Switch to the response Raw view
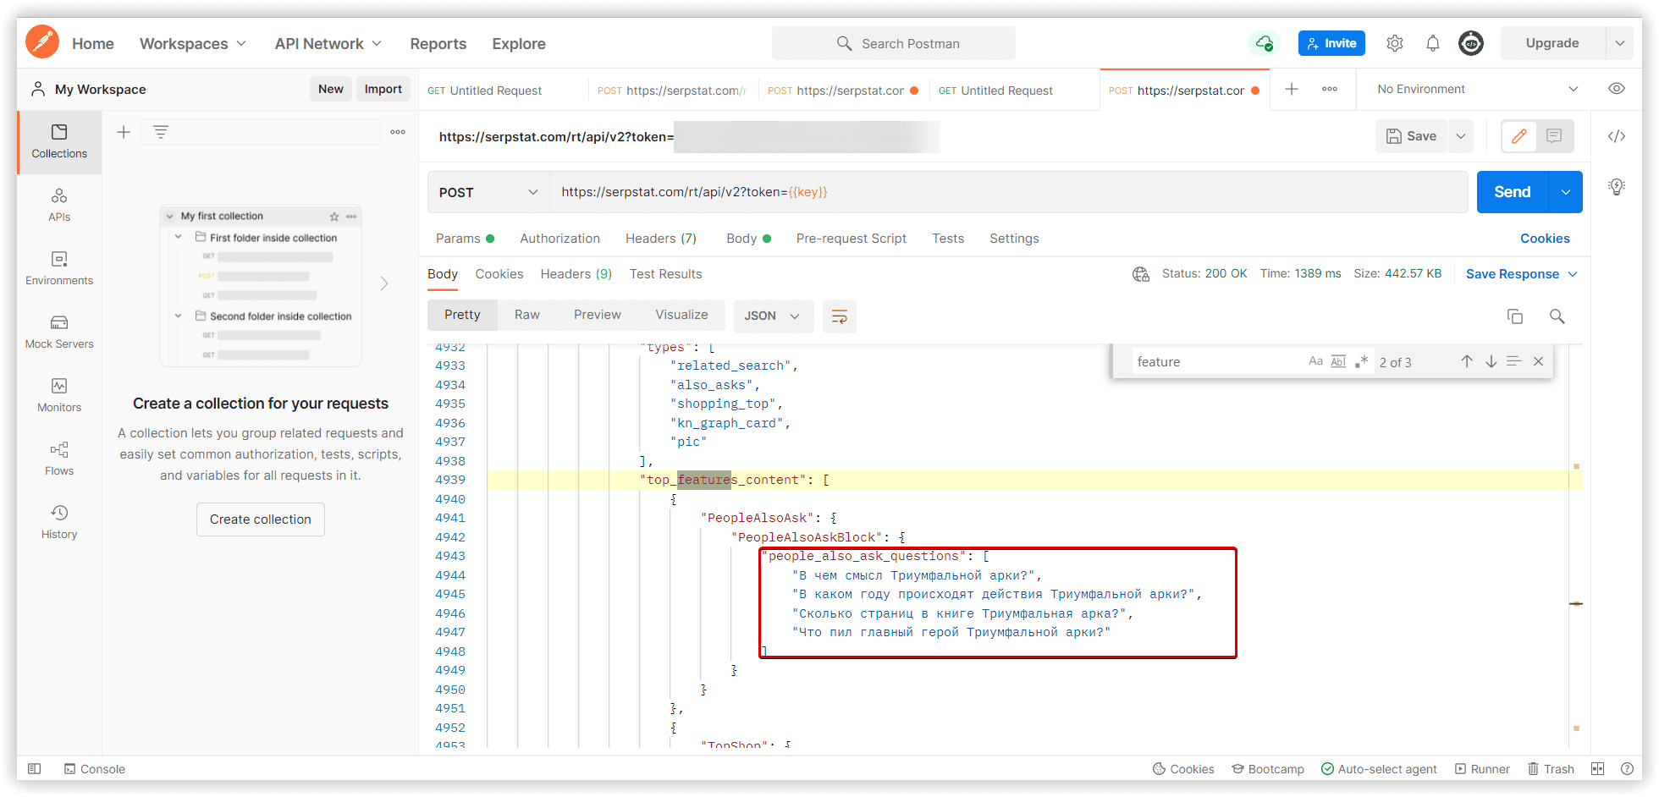 coord(526,315)
